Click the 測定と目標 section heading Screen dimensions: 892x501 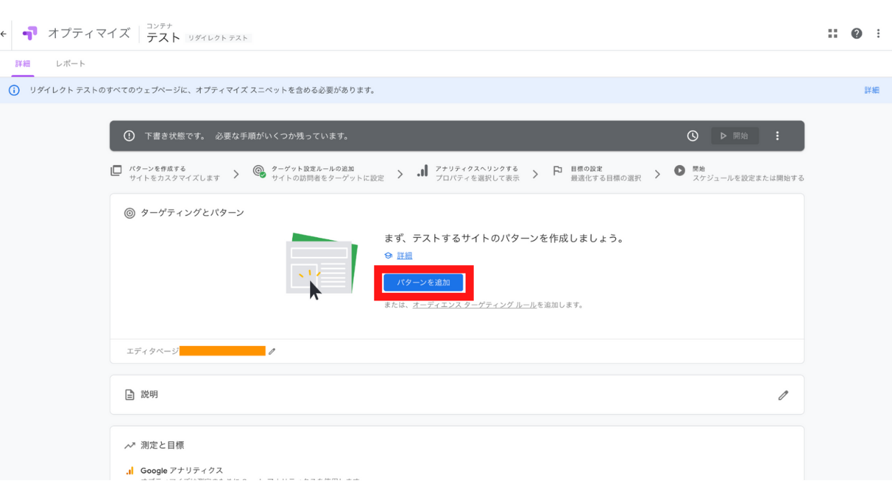coord(162,445)
